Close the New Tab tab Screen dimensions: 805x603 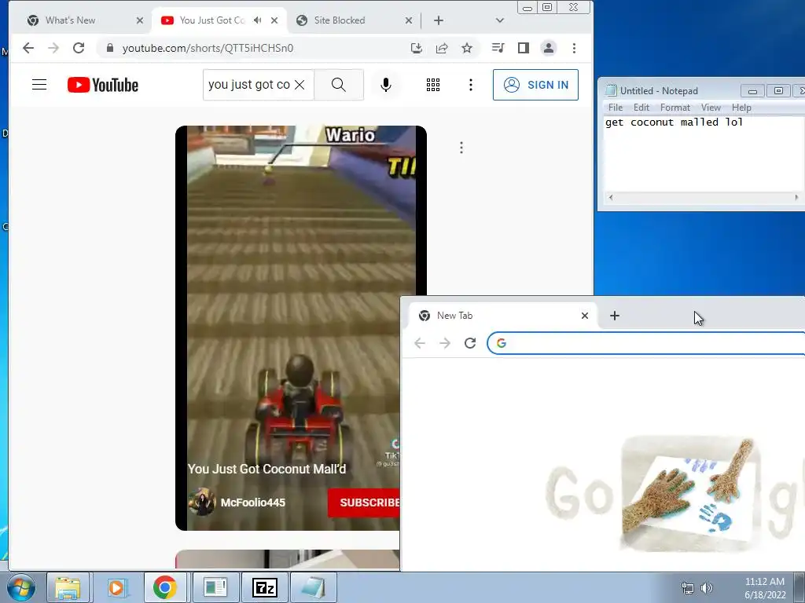click(x=585, y=316)
